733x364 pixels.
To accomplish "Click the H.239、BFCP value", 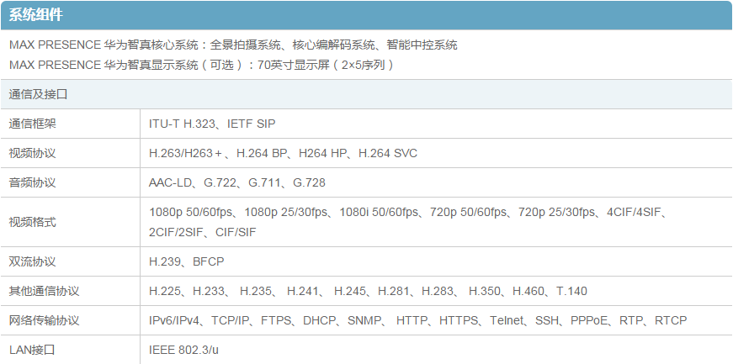I will pyautogui.click(x=187, y=261).
